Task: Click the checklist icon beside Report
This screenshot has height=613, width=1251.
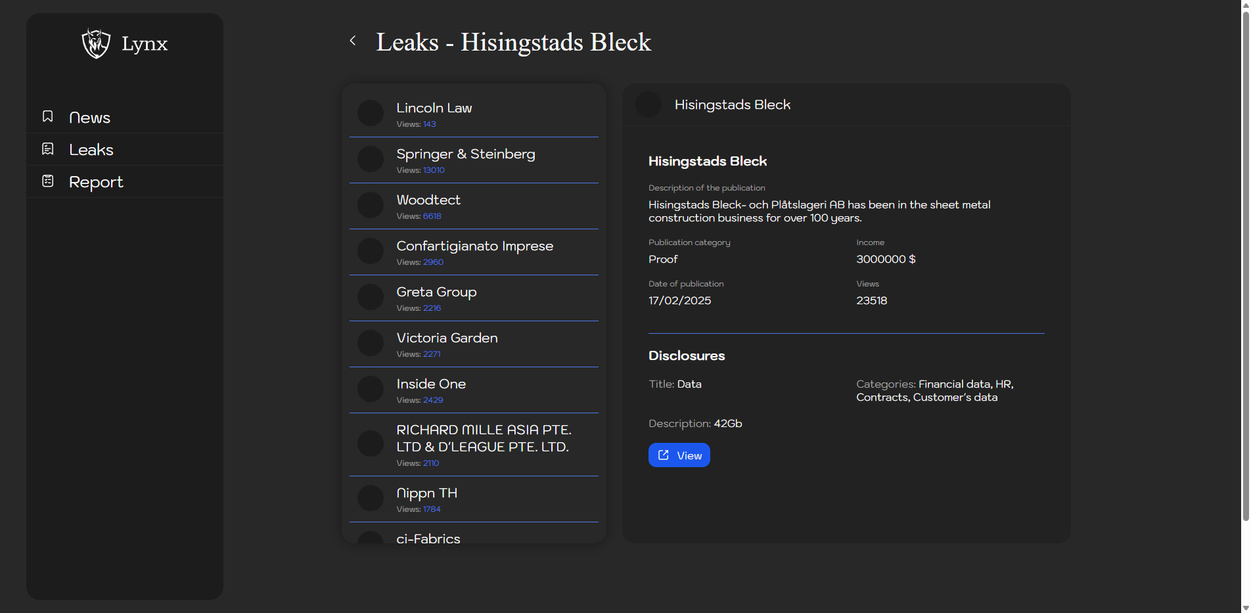Action: (x=48, y=181)
